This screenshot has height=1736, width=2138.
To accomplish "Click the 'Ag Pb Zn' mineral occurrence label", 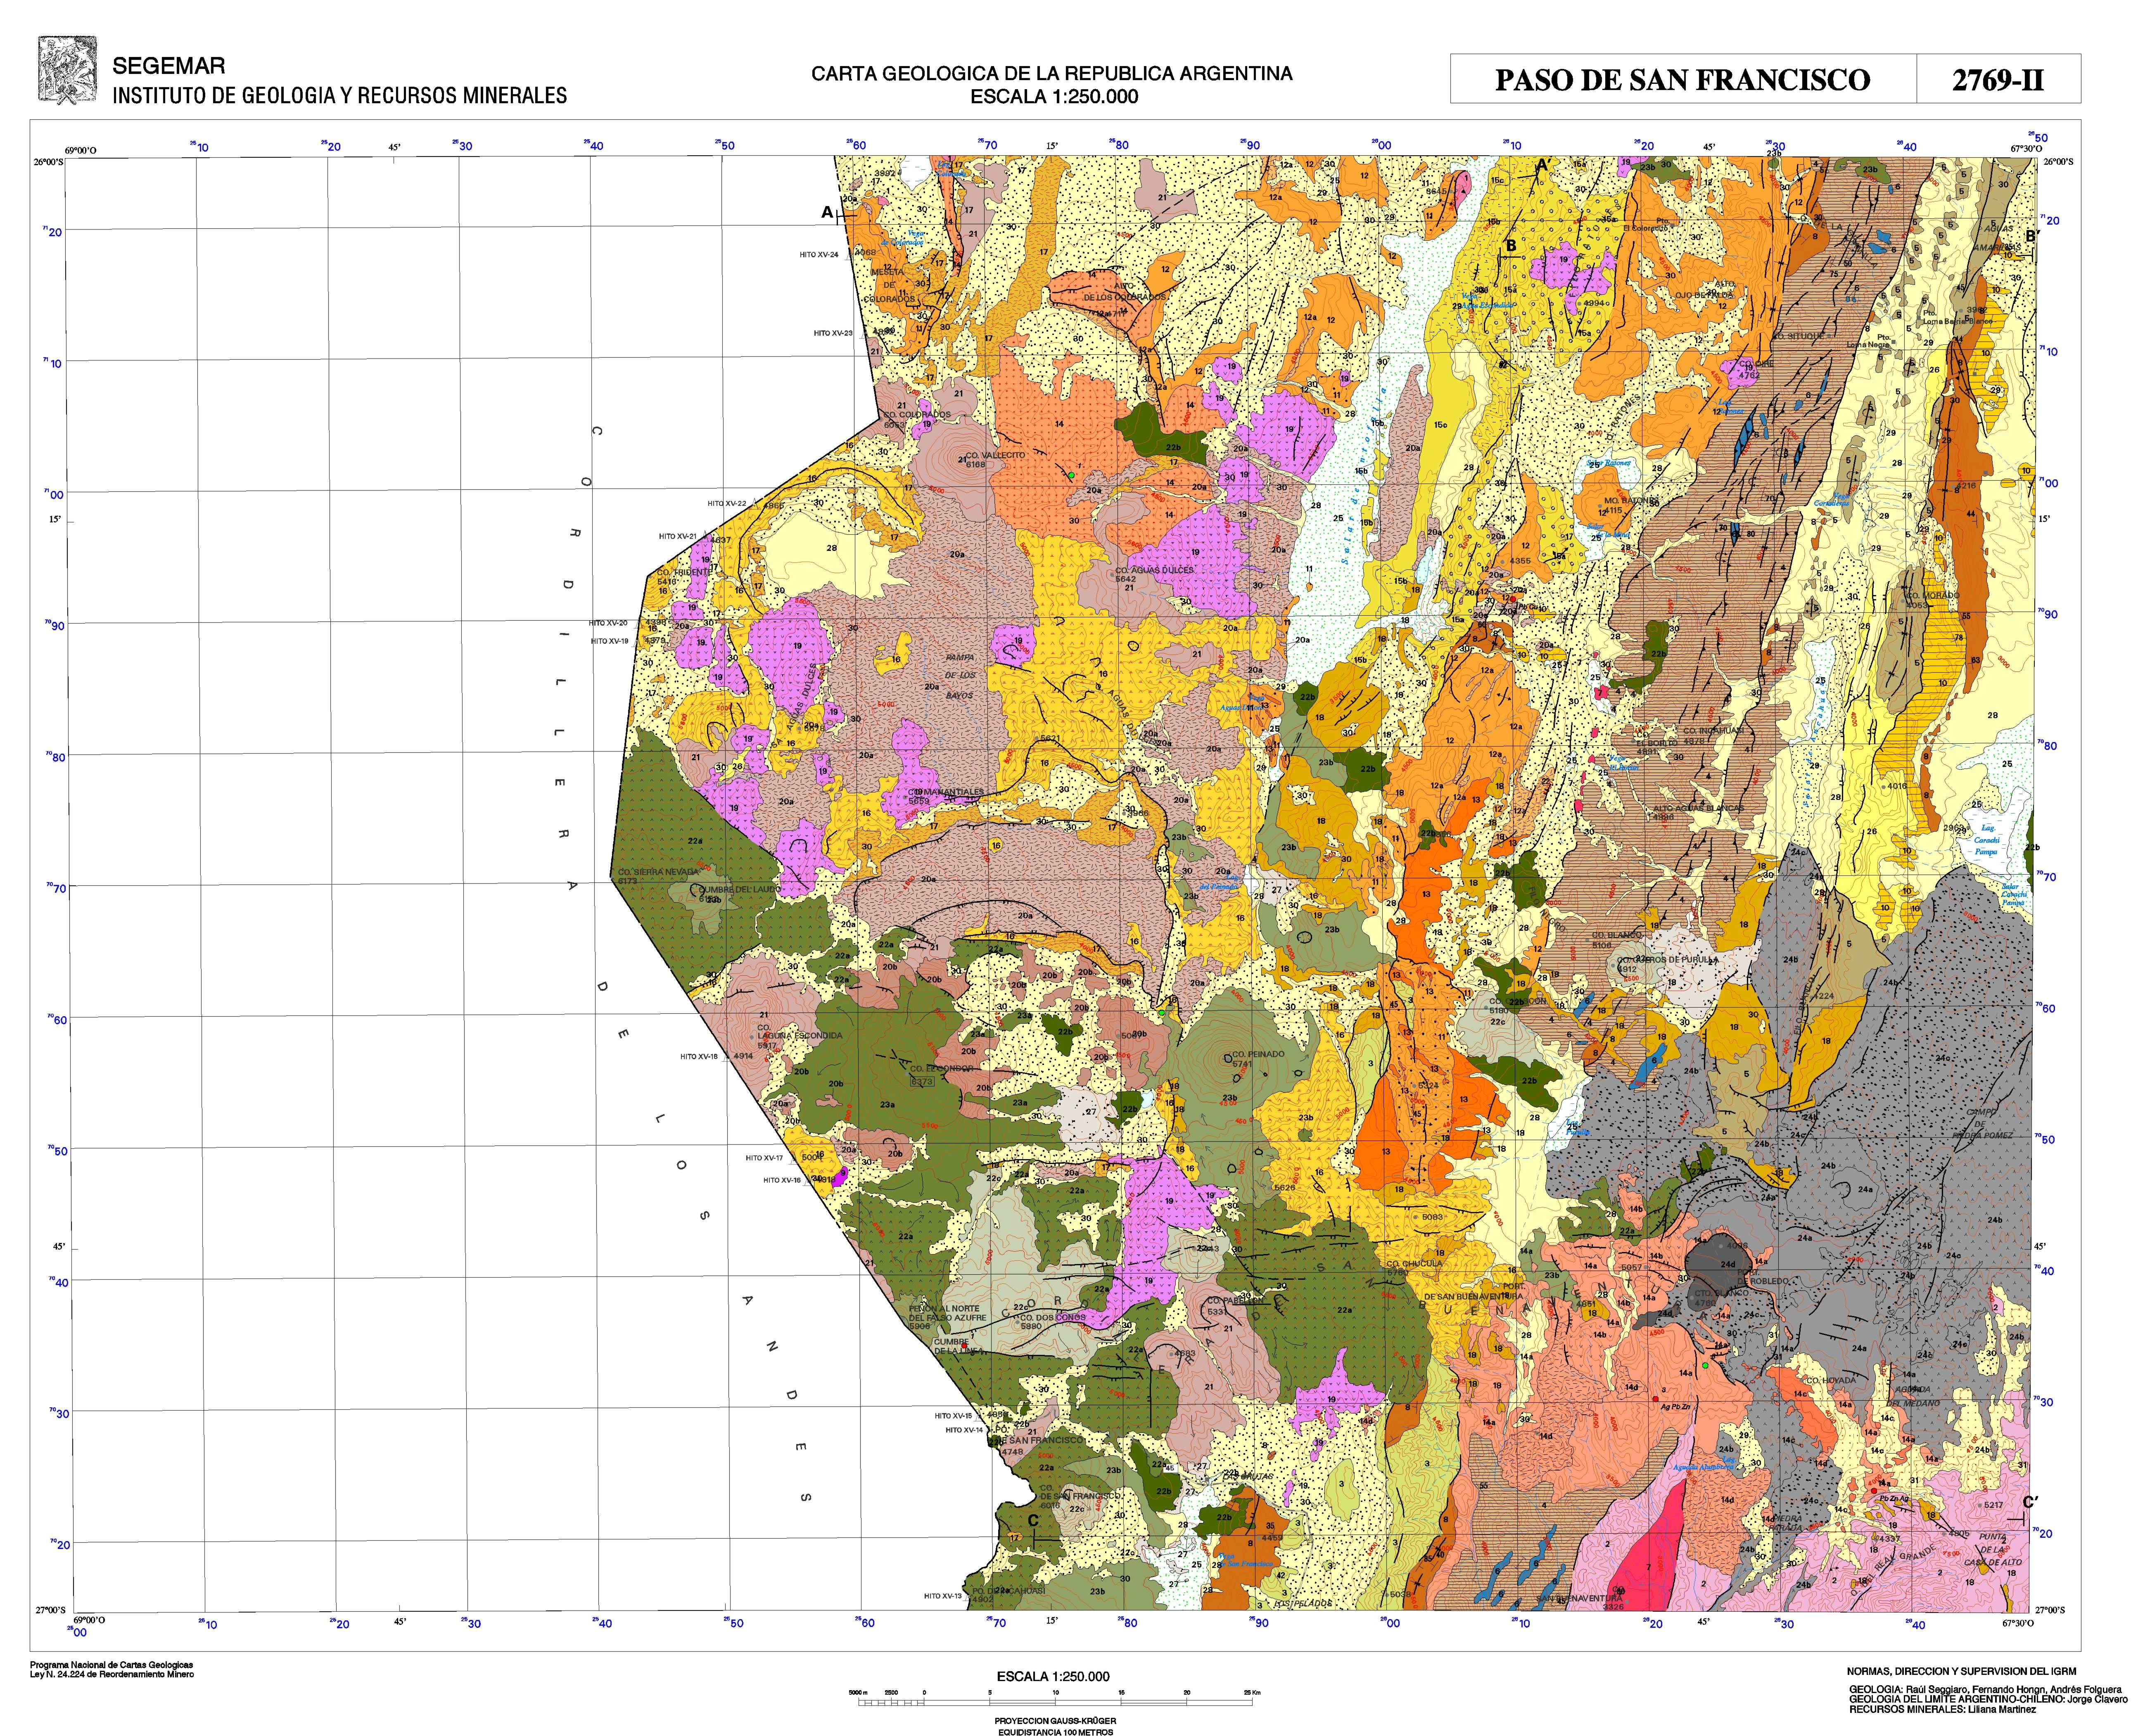I will tap(1676, 1406).
